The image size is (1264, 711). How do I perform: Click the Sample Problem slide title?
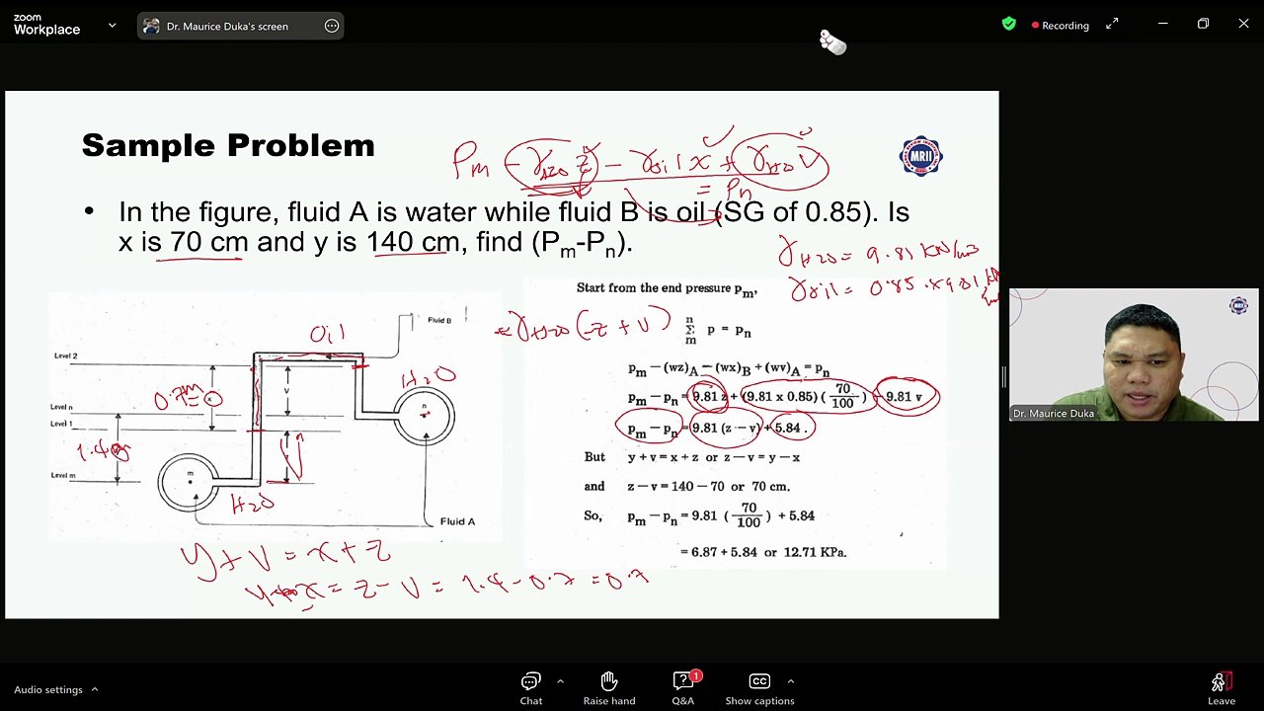[228, 145]
